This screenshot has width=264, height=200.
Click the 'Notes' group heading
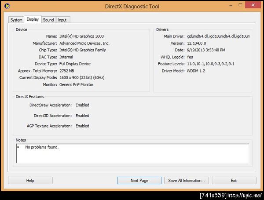point(21,140)
